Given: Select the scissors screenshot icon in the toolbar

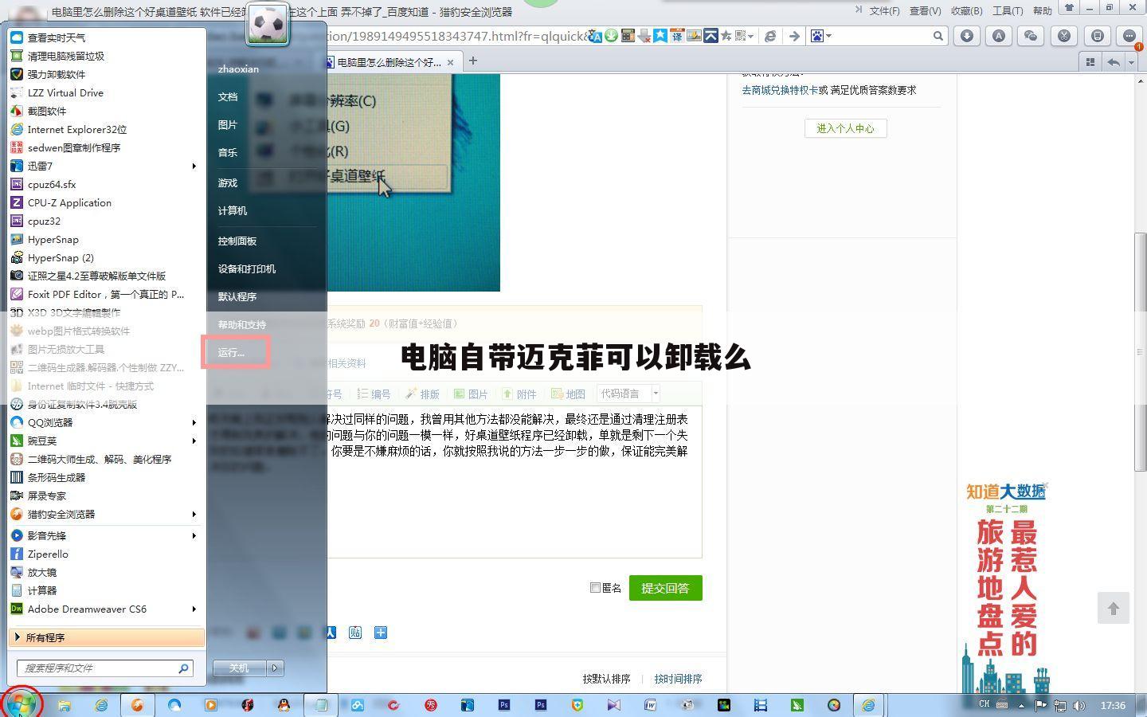Looking at the screenshot, I should pos(1063,36).
